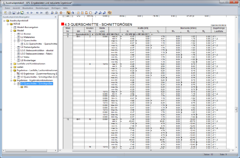
Task: Go to next page with right arrow
Action: 32,13
